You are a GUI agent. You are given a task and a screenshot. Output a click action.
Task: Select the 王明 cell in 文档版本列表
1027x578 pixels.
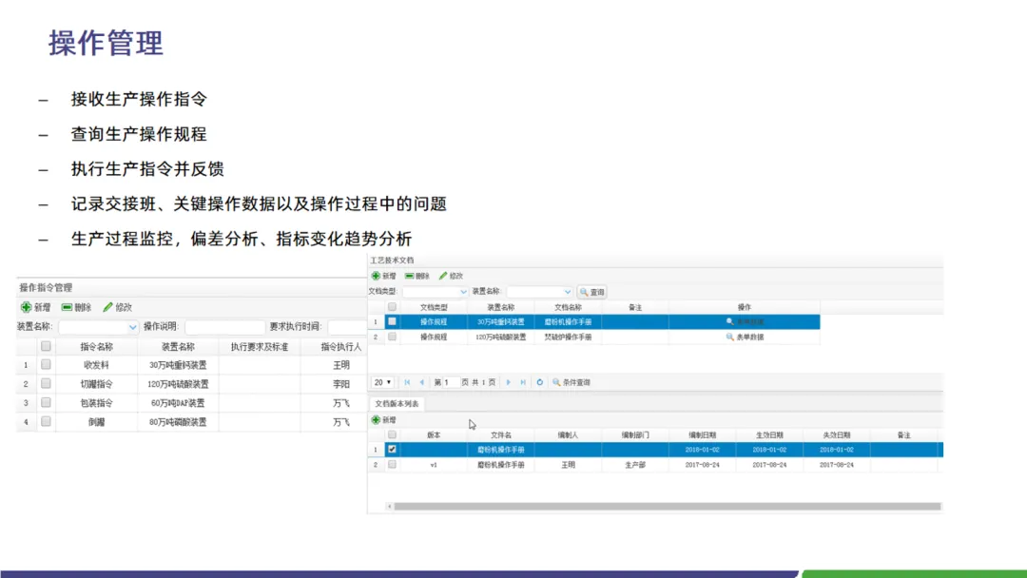[568, 465]
